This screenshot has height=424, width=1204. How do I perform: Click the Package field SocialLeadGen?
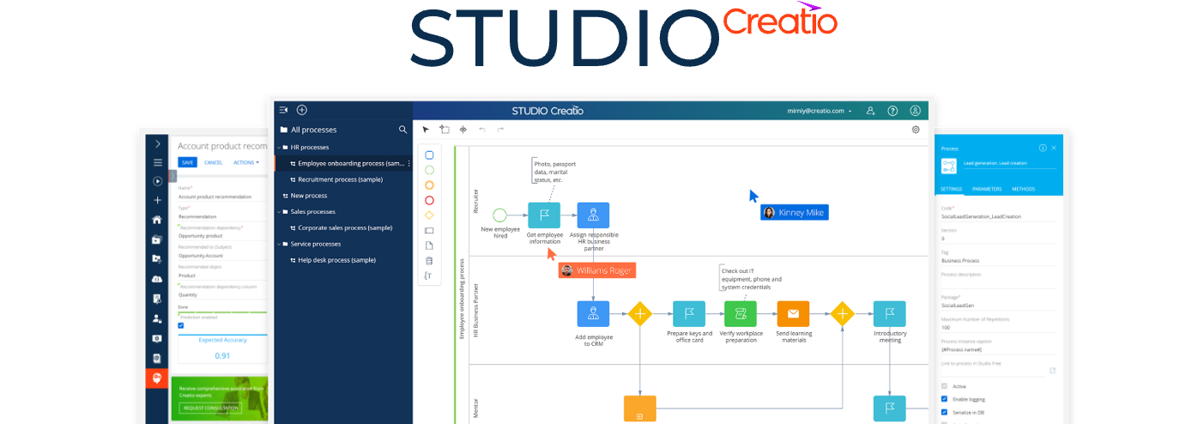click(997, 305)
